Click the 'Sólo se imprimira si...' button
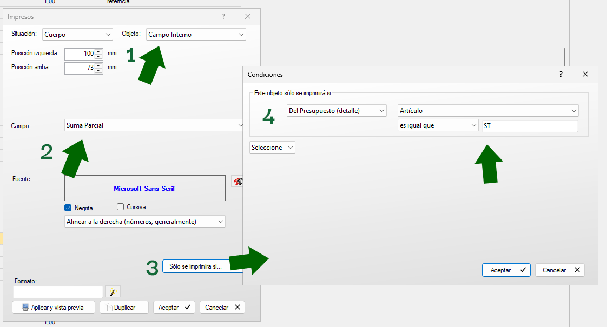This screenshot has width=607, height=327. 196,266
